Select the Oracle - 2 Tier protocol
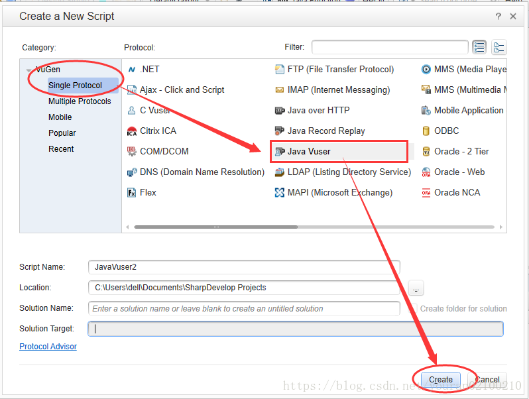The width and height of the screenshot is (529, 399). [455, 151]
